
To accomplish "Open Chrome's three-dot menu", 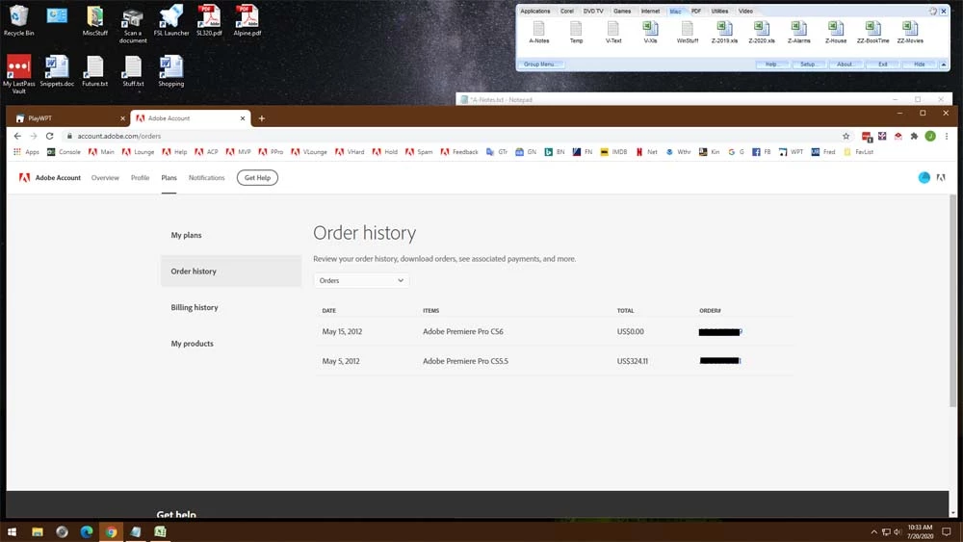I will 947,137.
